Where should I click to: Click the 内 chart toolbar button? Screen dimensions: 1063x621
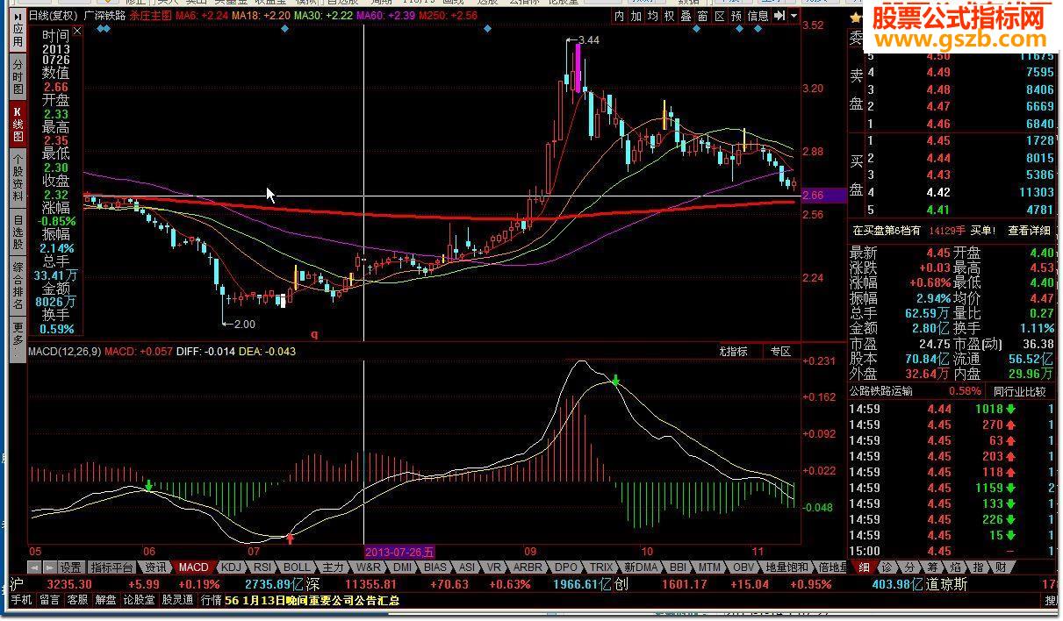tap(619, 16)
